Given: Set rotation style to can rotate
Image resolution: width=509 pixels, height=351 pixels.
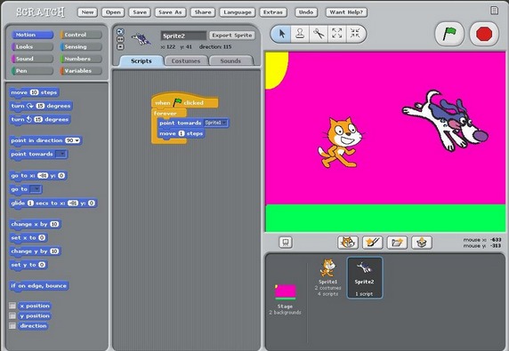Looking at the screenshot, I should click(x=120, y=31).
